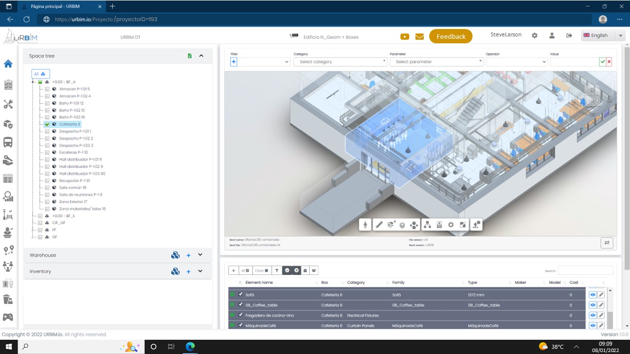Open the trash bin sidebar icon
The image size is (630, 354).
(x=8, y=299)
